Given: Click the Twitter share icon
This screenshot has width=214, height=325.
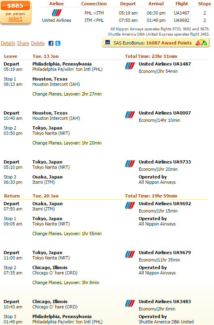Looking at the screenshot, I should 58,43.
